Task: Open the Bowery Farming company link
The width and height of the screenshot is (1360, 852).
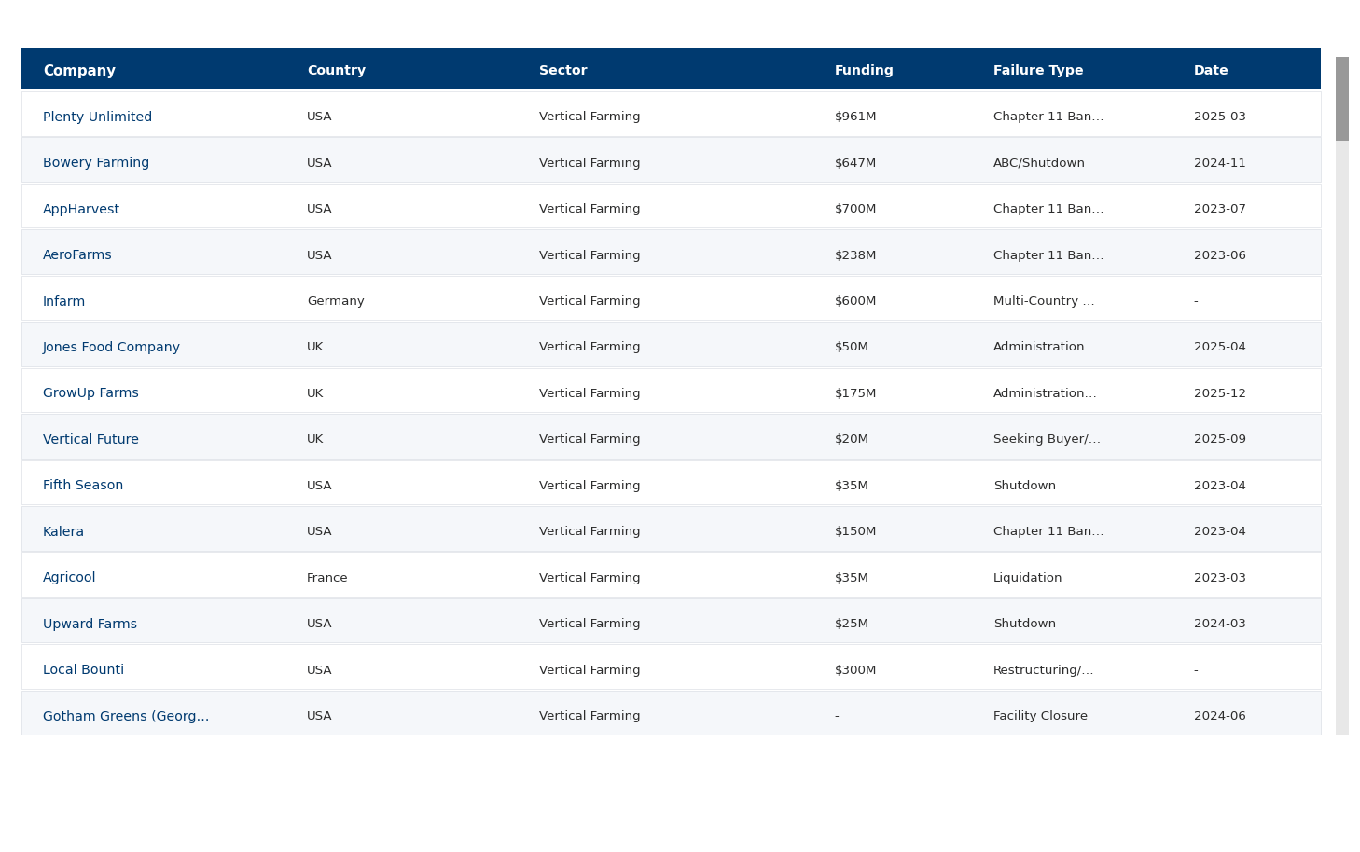Action: tap(96, 163)
